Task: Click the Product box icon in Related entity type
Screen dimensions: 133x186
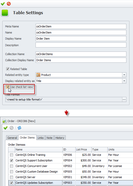Action: (x=38, y=75)
